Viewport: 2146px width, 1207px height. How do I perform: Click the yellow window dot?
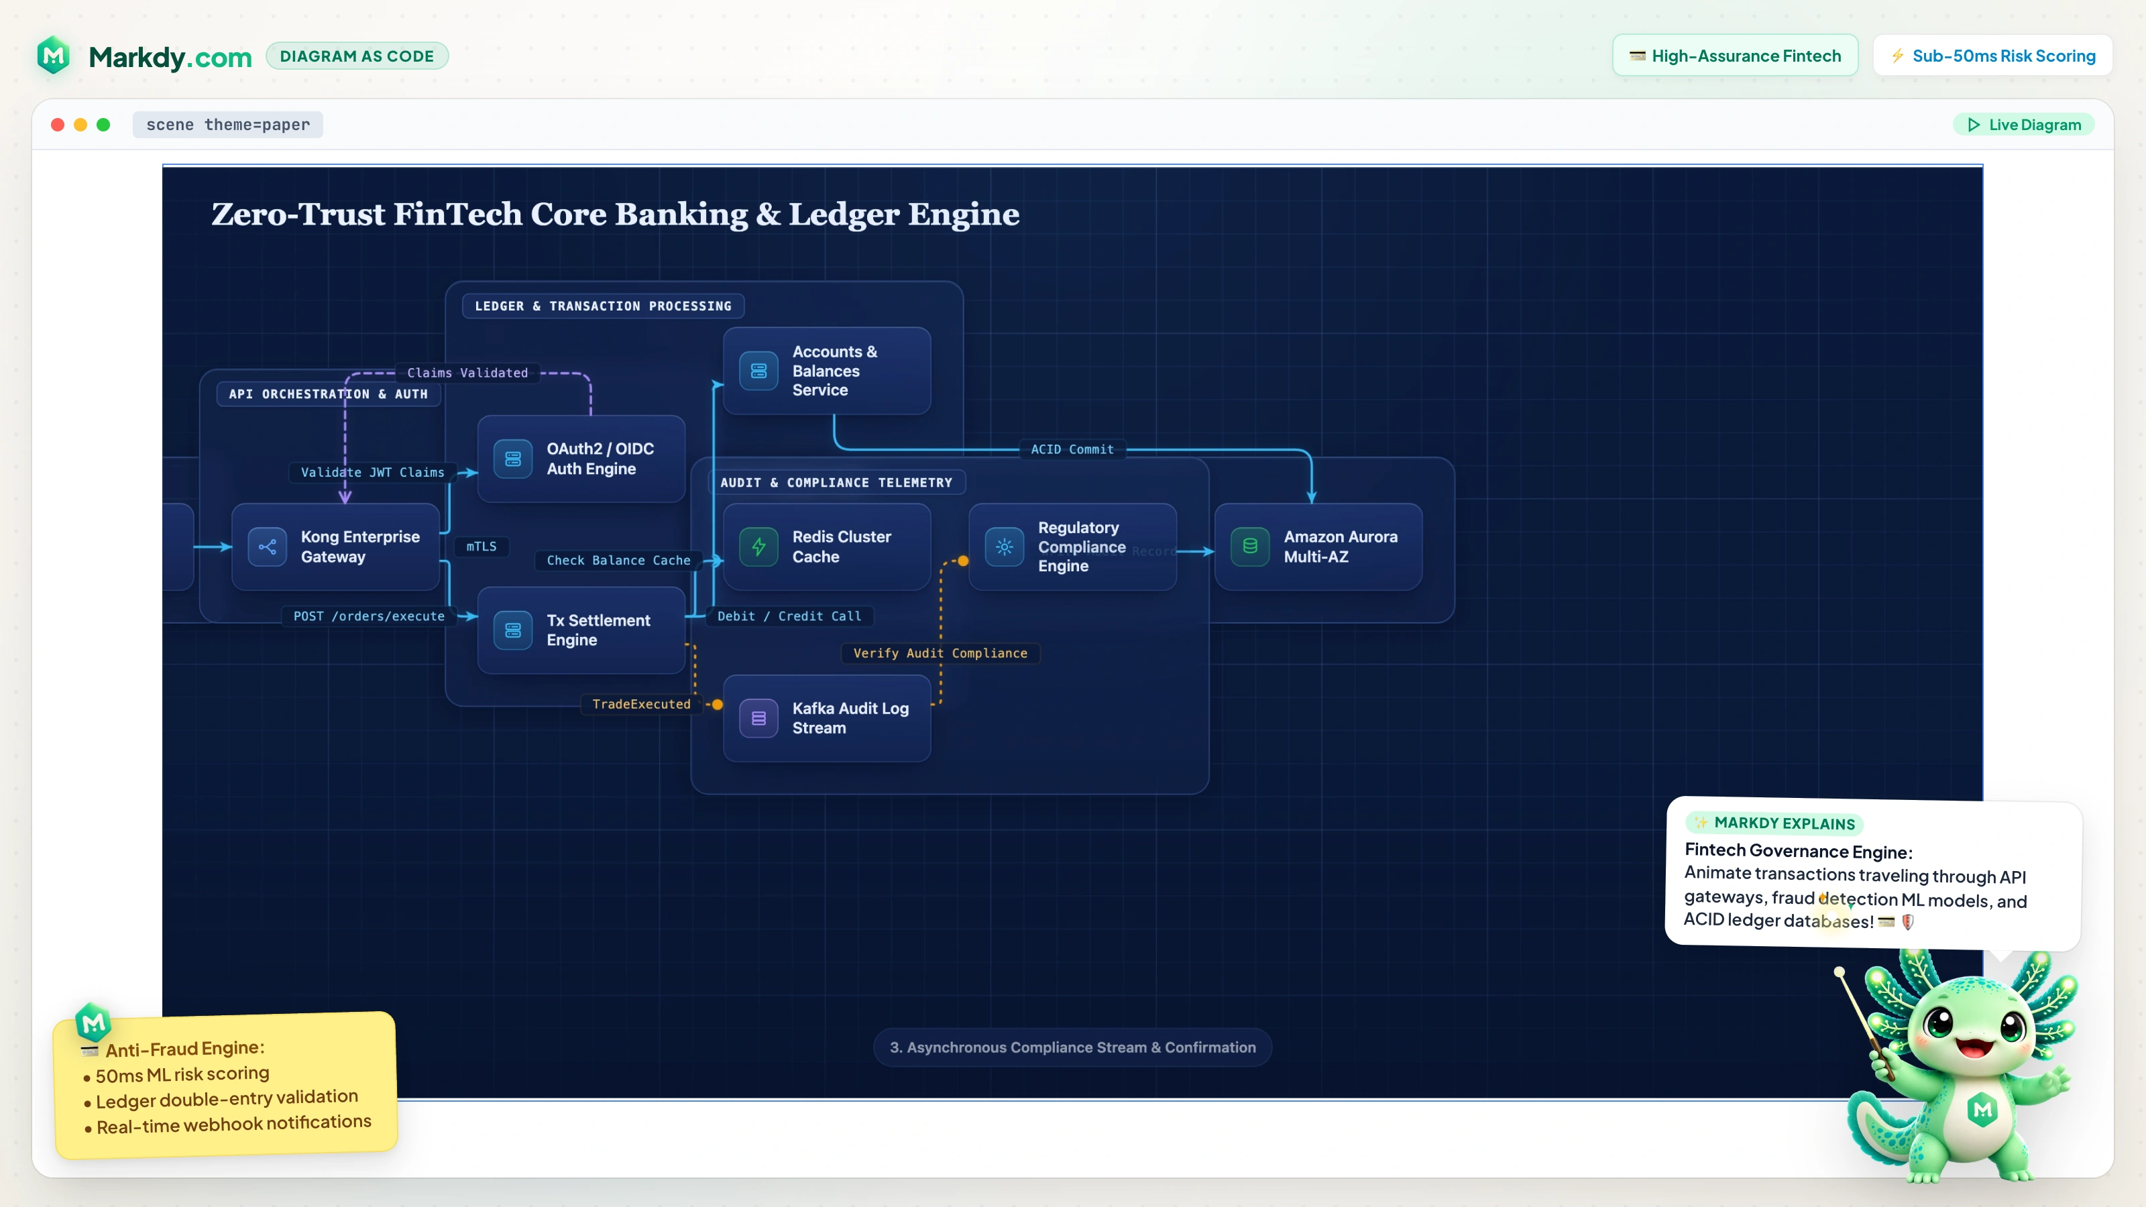(80, 124)
